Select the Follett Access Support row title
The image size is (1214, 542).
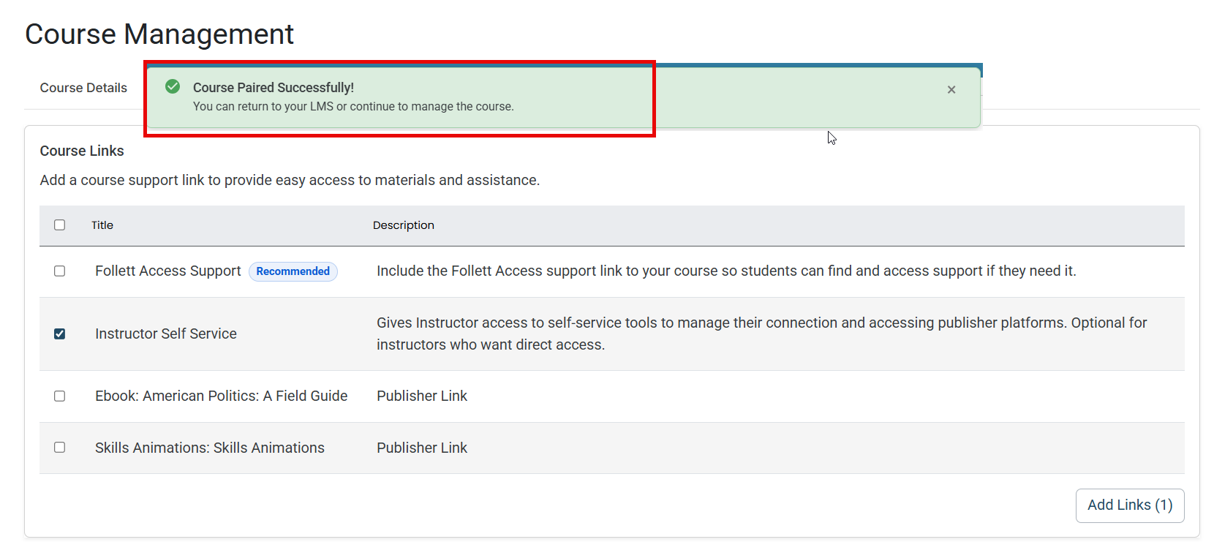point(168,271)
